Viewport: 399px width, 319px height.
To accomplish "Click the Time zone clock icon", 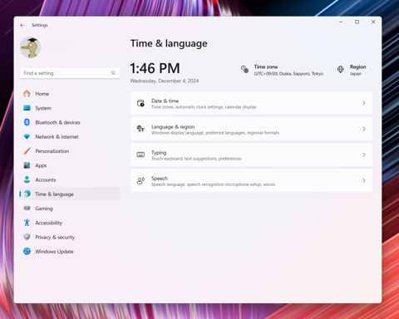I will click(244, 69).
